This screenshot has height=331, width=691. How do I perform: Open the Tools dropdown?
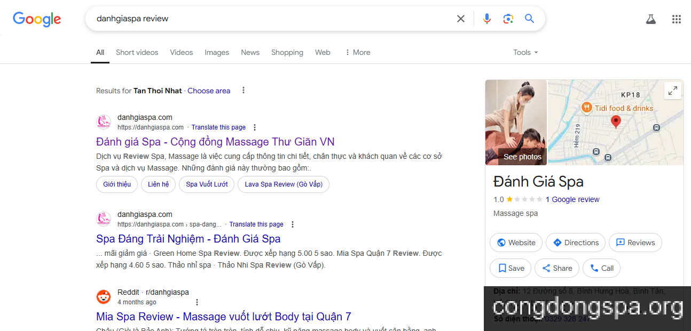pos(524,52)
